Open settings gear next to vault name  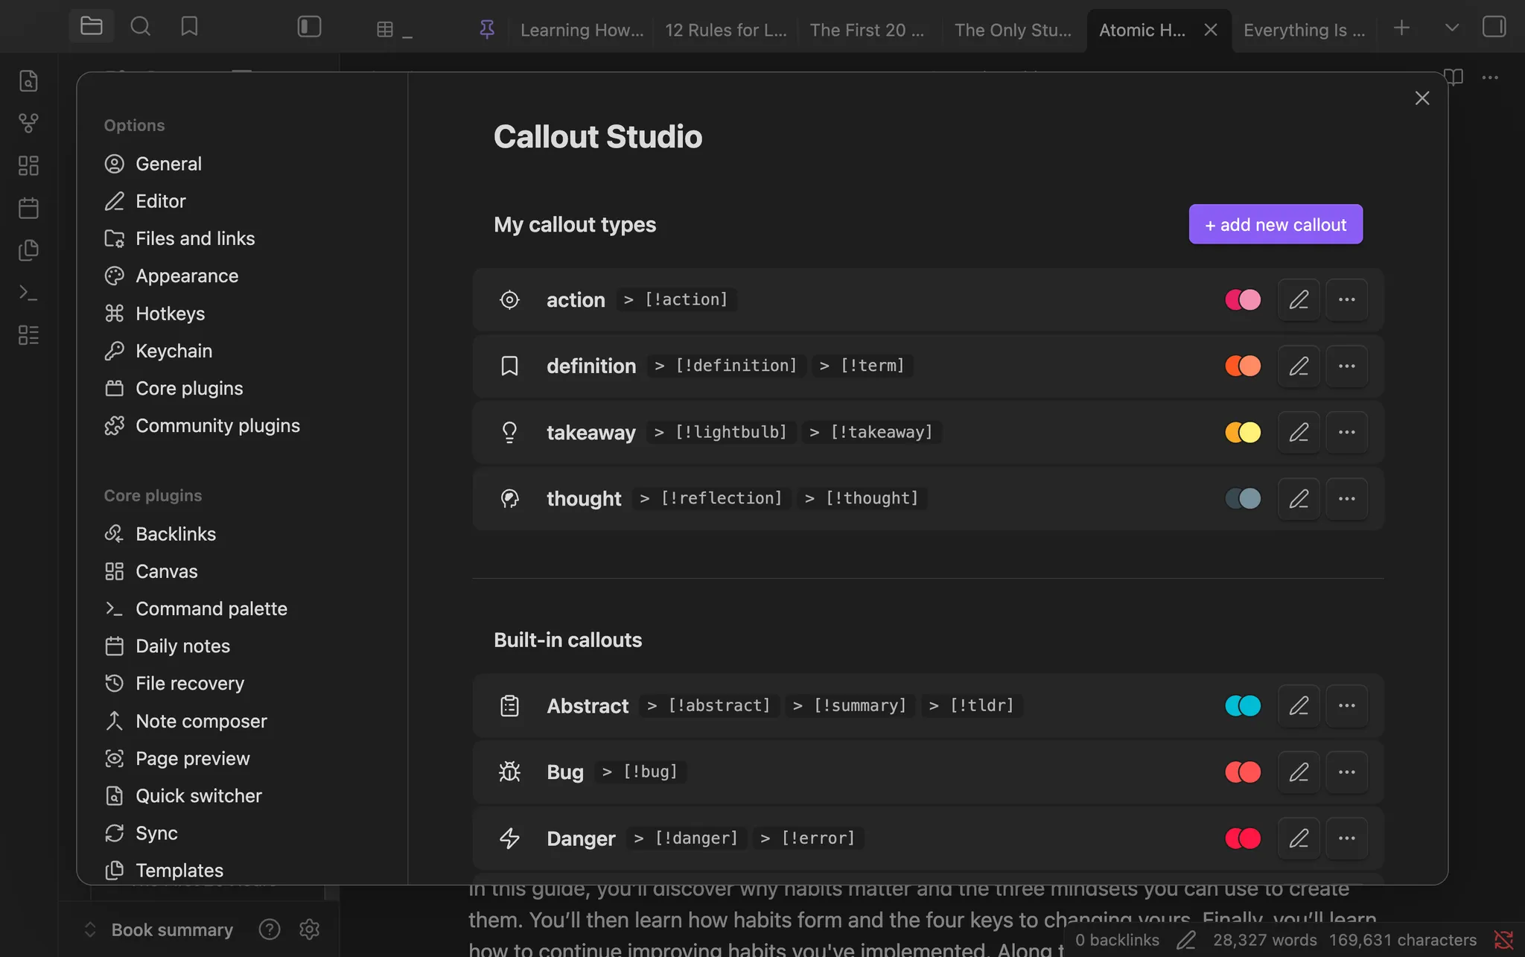point(309,929)
